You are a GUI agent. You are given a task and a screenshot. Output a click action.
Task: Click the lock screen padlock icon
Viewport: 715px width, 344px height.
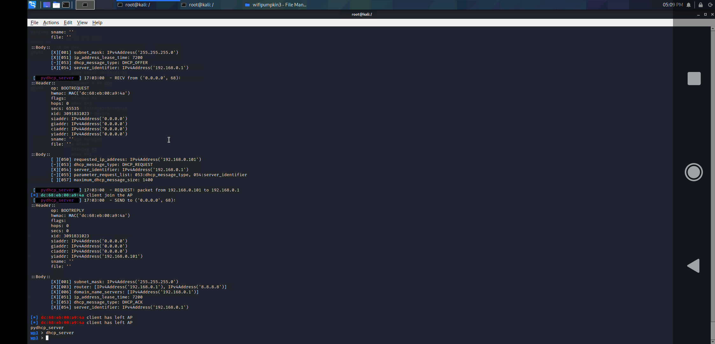(701, 5)
